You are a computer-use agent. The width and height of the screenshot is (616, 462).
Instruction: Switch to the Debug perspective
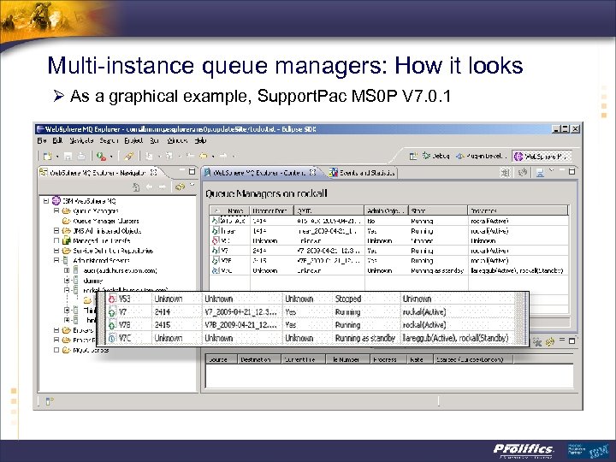[435, 157]
